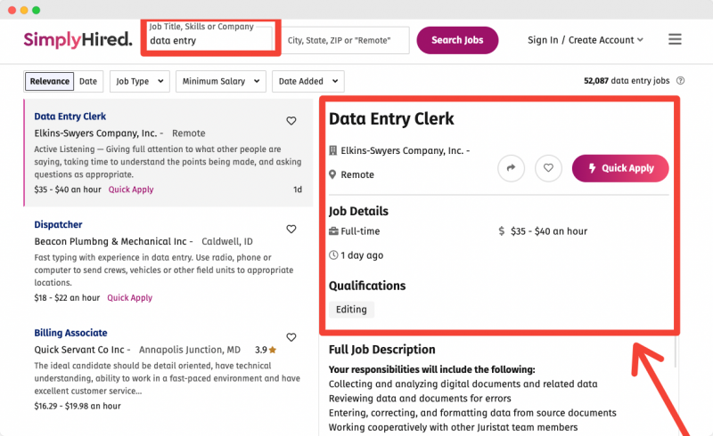This screenshot has height=436, width=713.
Task: Click the City, State, ZIP location field
Action: coord(346,40)
